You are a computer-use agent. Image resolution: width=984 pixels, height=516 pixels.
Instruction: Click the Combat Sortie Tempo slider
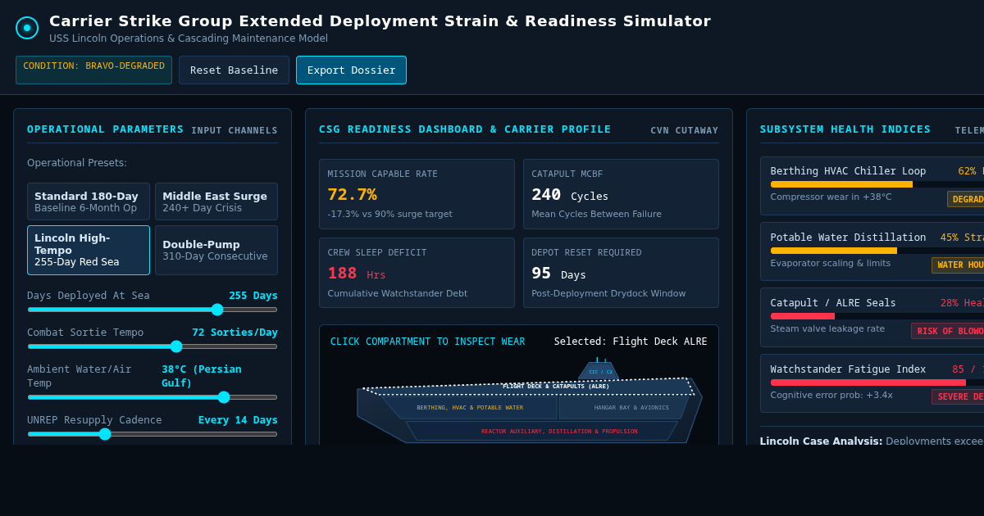pyautogui.click(x=153, y=346)
